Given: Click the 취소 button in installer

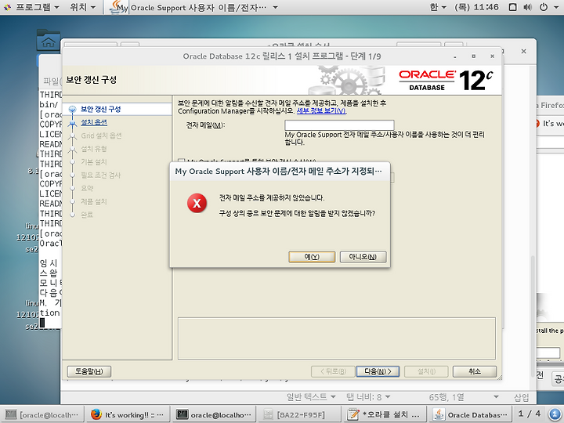Looking at the screenshot, I should tap(475, 371).
